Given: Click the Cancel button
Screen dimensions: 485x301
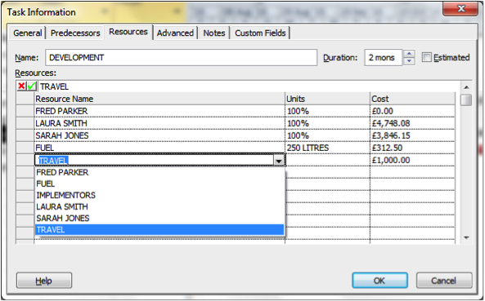Looking at the screenshot, I should (x=444, y=281).
